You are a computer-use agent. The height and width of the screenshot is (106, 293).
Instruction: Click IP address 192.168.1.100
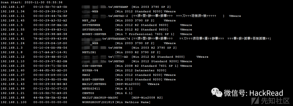tap(14, 102)
